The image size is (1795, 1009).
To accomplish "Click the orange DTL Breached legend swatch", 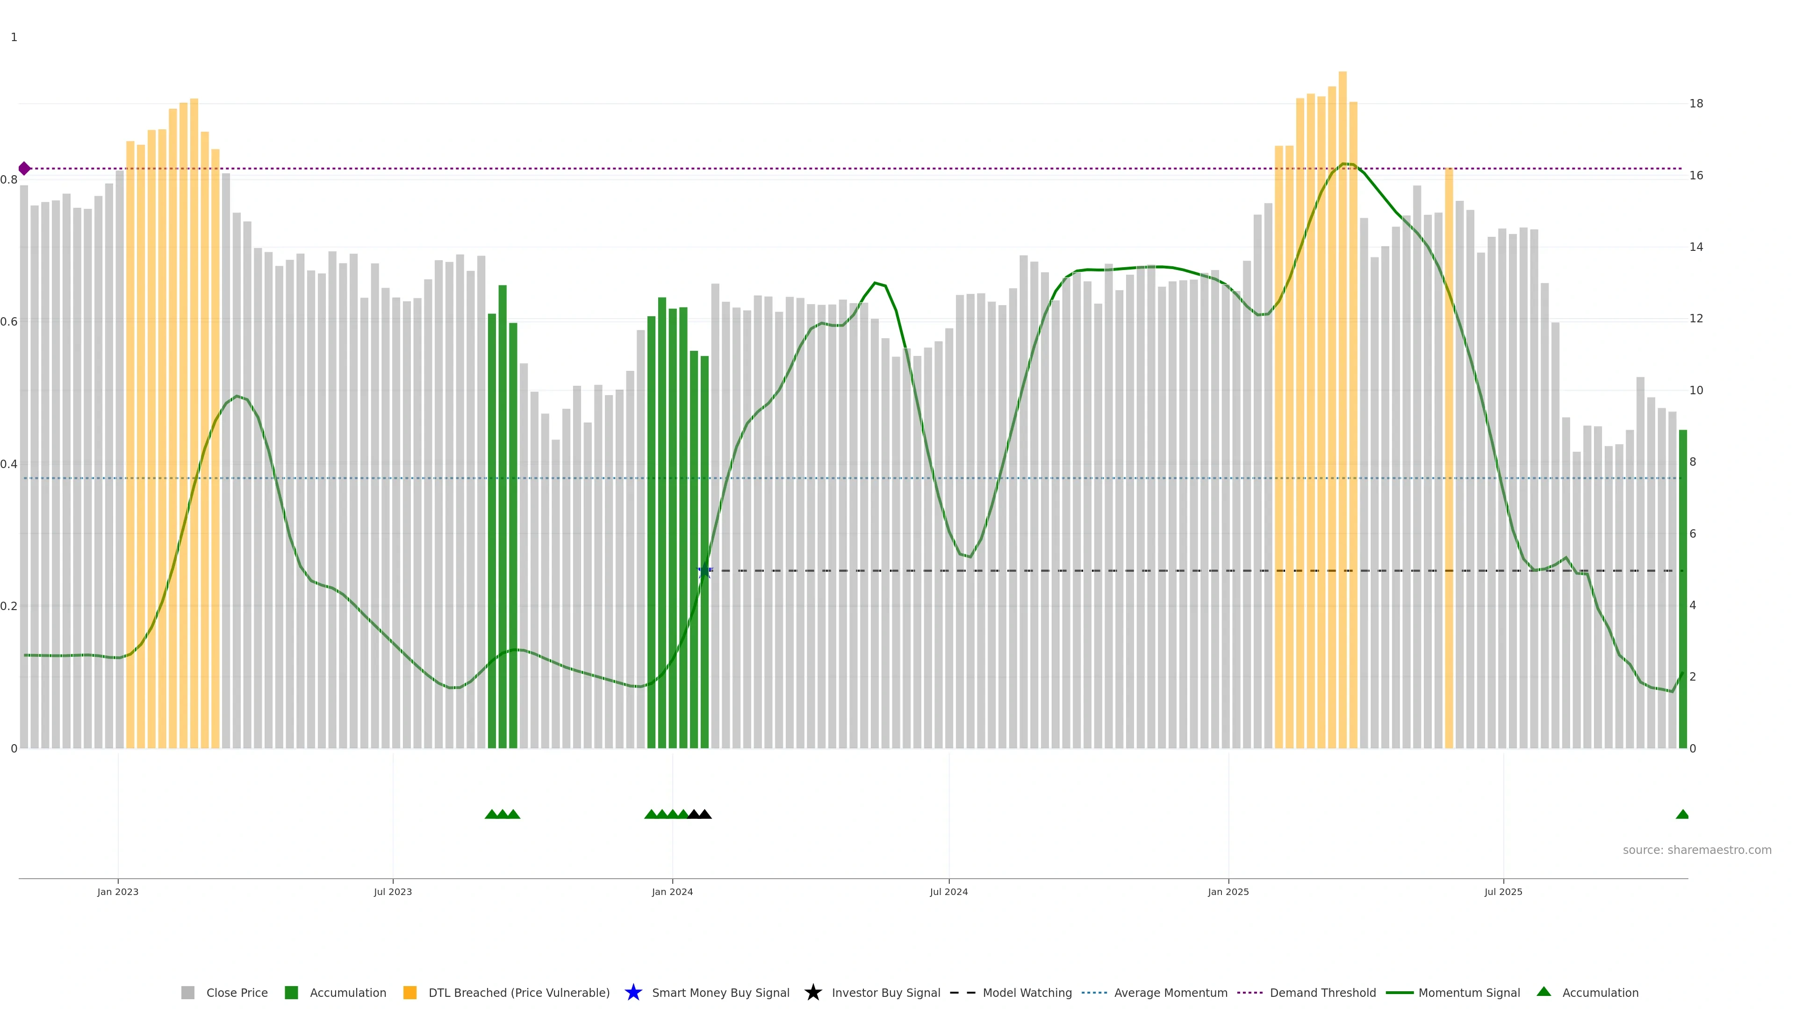I will 410,992.
